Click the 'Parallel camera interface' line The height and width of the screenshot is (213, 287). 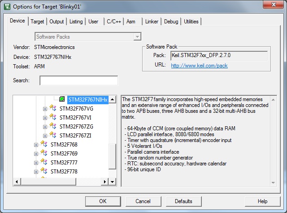[152, 152]
